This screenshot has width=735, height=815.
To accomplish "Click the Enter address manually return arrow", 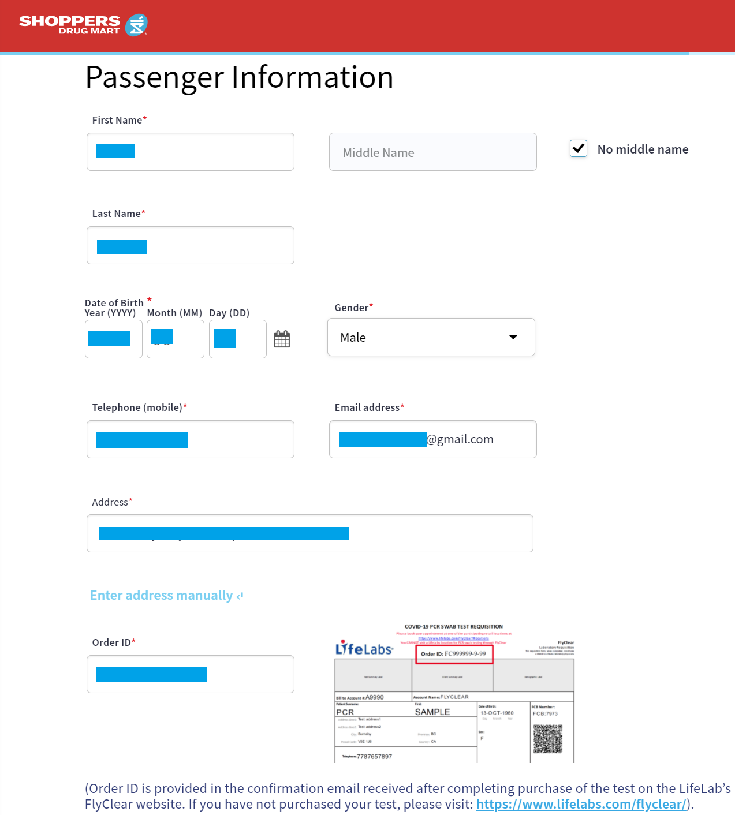I will pyautogui.click(x=240, y=596).
